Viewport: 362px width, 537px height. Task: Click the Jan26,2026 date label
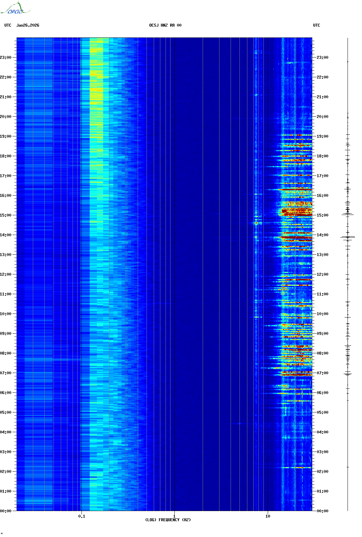point(28,25)
